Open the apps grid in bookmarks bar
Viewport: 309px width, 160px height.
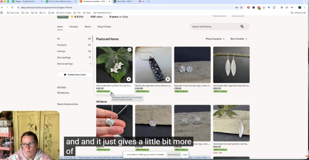tap(2, 13)
